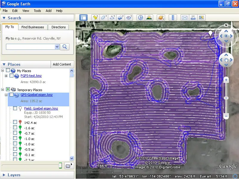Screen dimensions: 239x179
Task: Select the Fly To tab
Action: coord(10,27)
